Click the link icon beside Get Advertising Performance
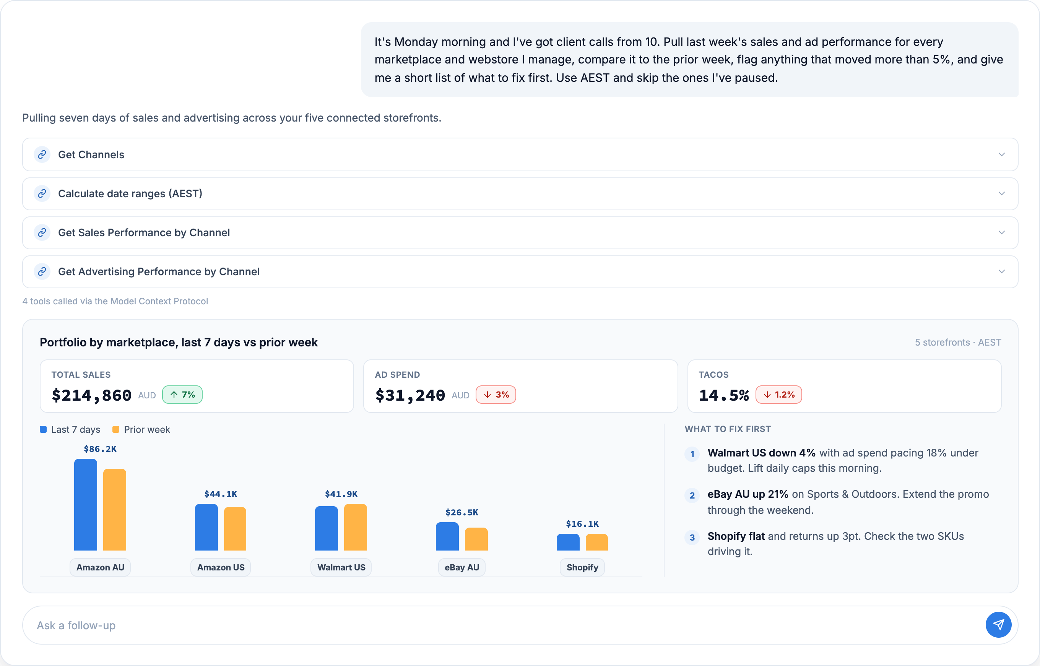1040x666 pixels. [x=42, y=271]
